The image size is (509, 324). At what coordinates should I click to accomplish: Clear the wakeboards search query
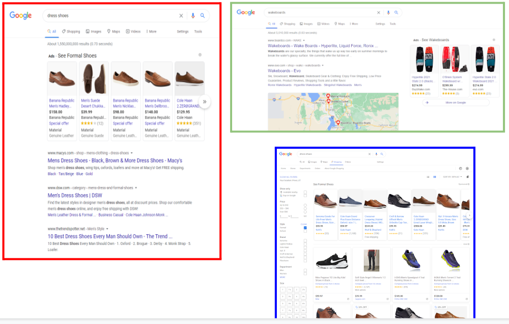pyautogui.click(x=379, y=12)
